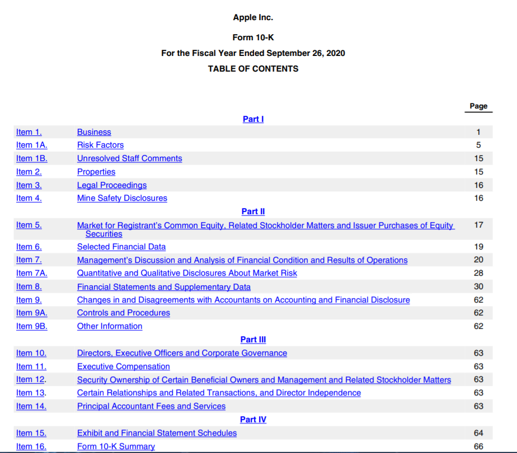Open Security Ownership of Certain Beneficial Owners link

264,380
